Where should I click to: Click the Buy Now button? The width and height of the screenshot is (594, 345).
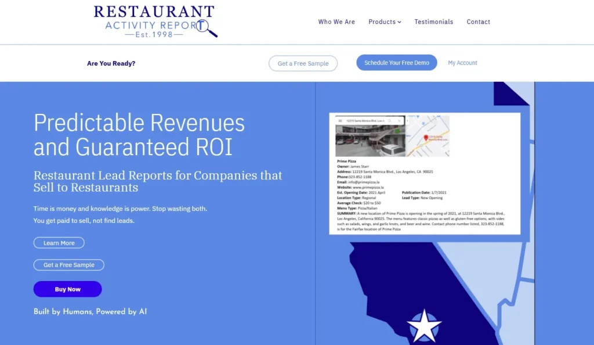coord(67,289)
